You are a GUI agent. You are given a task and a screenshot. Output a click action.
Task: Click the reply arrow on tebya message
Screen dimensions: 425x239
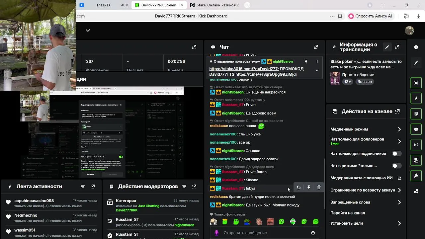[298, 188]
